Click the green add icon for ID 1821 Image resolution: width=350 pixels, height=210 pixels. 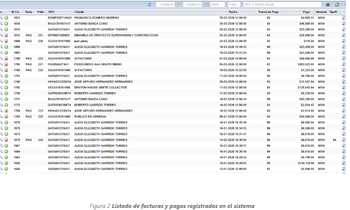pyautogui.click(x=6, y=18)
